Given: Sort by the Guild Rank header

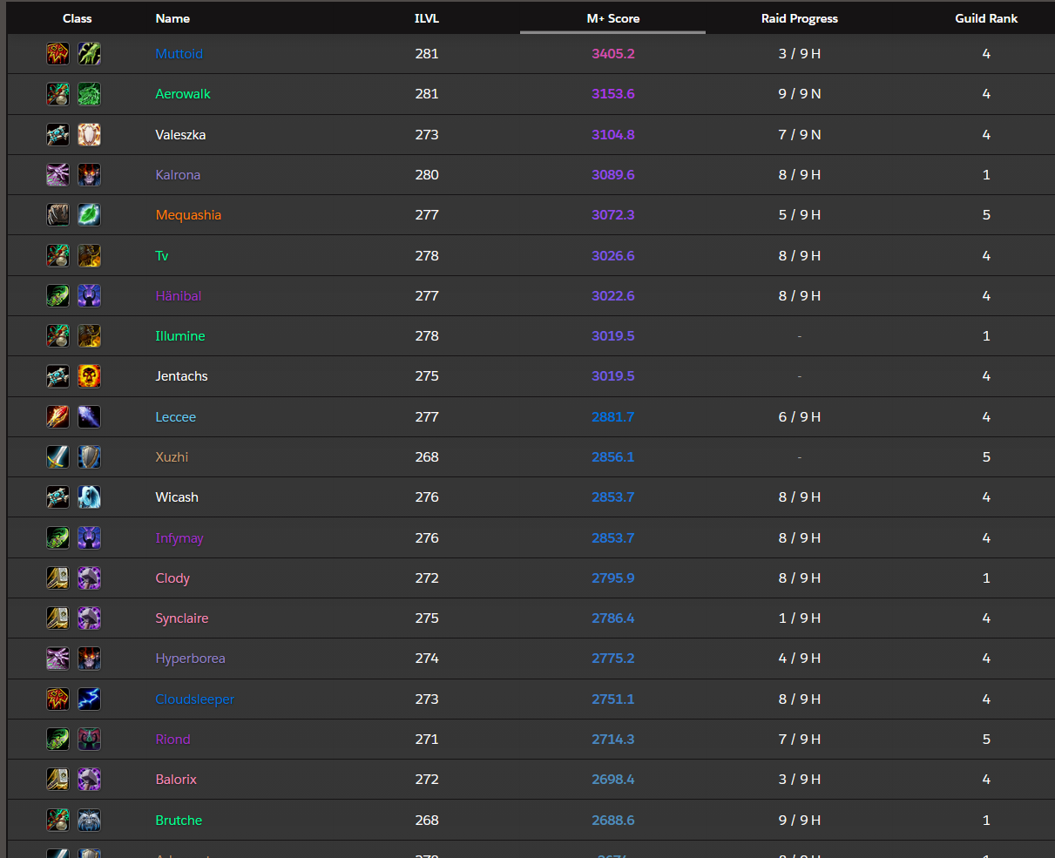Looking at the screenshot, I should click(986, 18).
